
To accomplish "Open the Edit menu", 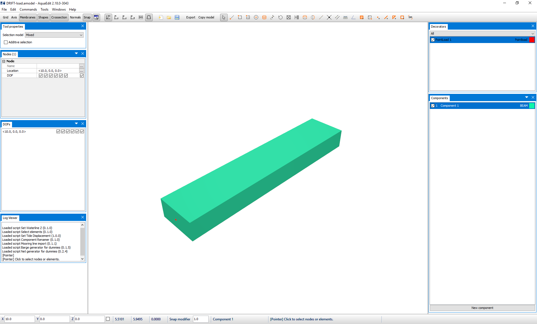I will [x=13, y=9].
